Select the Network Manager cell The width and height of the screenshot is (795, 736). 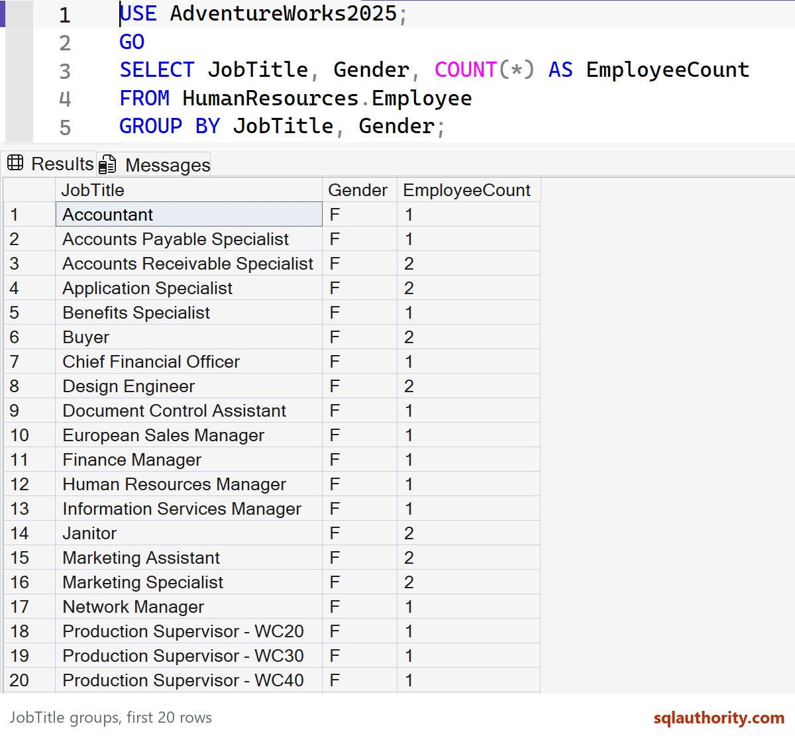click(x=189, y=607)
